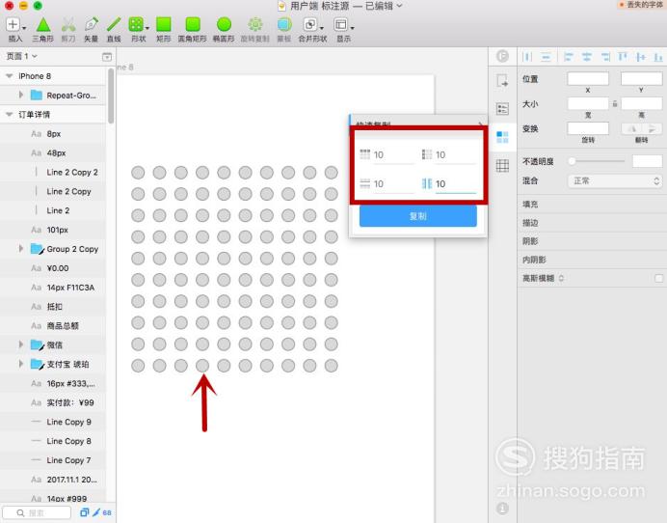
Task: Click the opacity value field
Action: 648,161
